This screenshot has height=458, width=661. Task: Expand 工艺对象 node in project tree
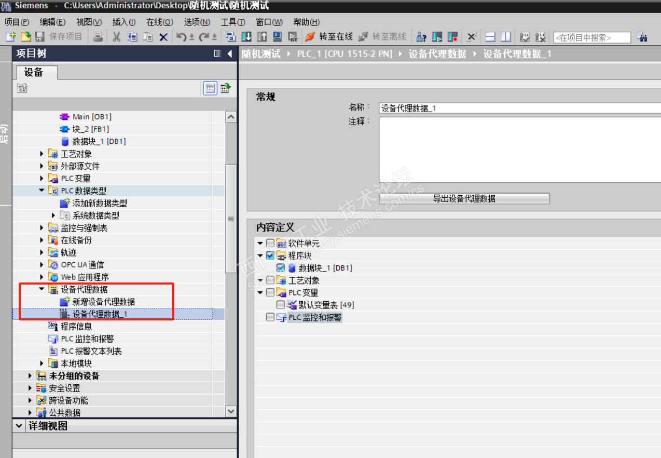click(x=42, y=154)
